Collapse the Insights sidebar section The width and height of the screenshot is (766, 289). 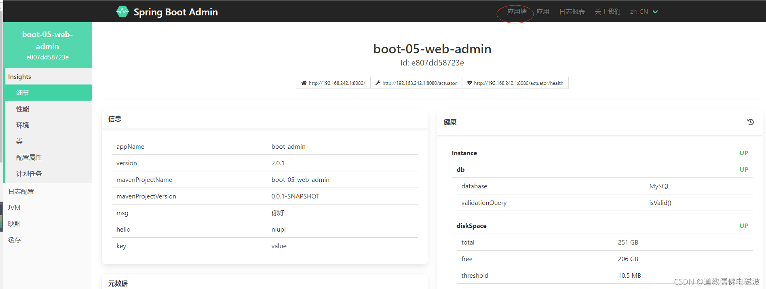48,76
